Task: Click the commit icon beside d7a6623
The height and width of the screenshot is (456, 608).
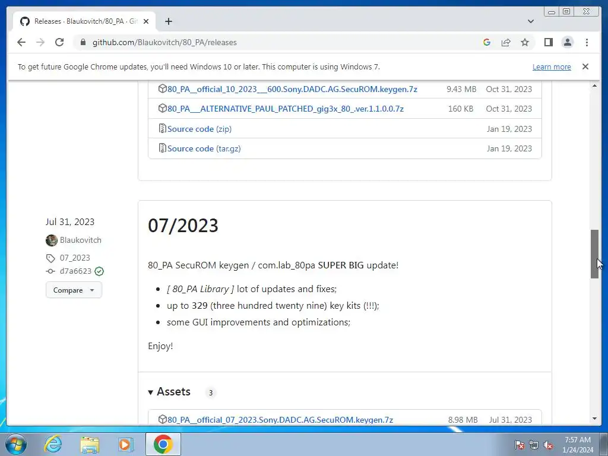Action: tap(50, 271)
